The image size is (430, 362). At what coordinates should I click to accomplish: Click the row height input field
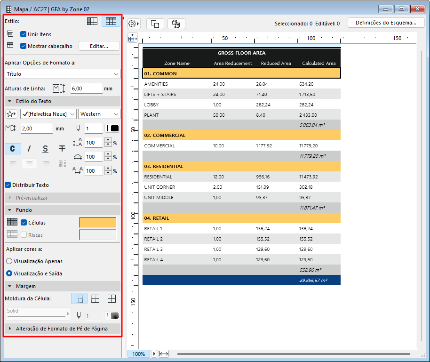(86, 88)
